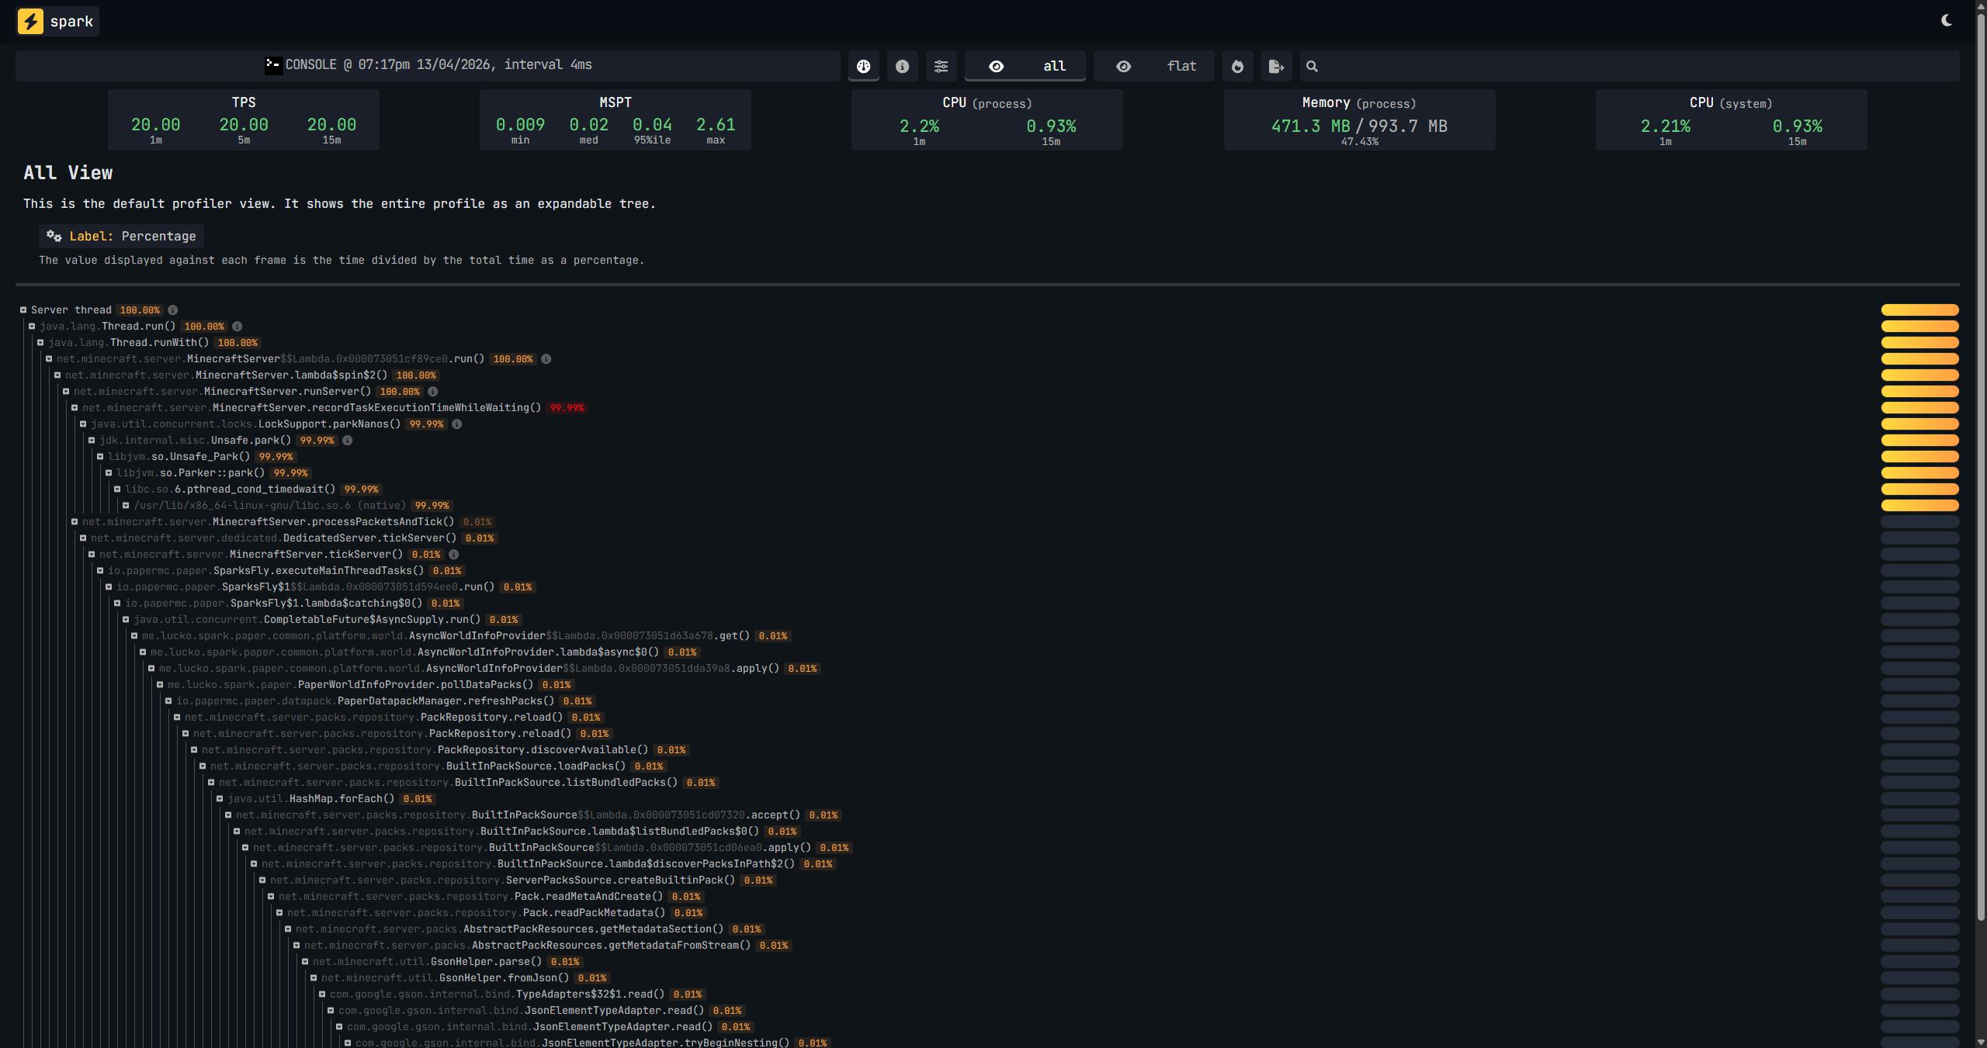Click in the search input field

pyautogui.click(x=1630, y=67)
